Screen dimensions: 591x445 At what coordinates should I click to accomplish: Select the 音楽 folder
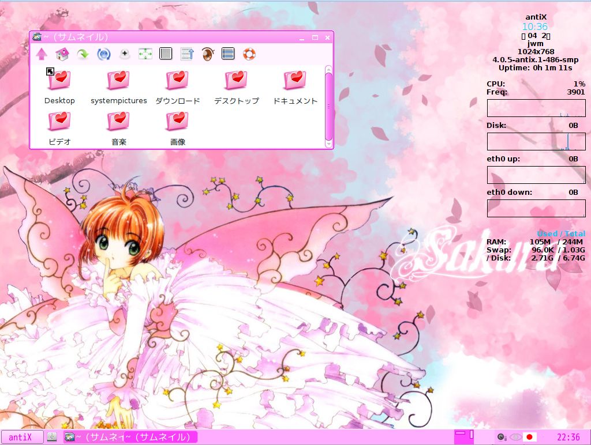(x=118, y=122)
